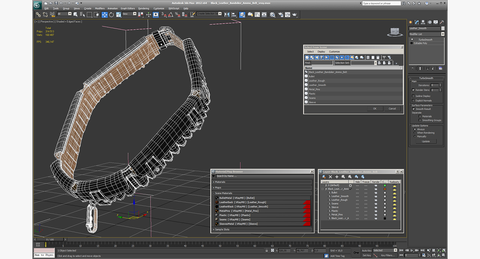
Task: Toggle Angle Snap in main toolbar
Action: [171, 15]
